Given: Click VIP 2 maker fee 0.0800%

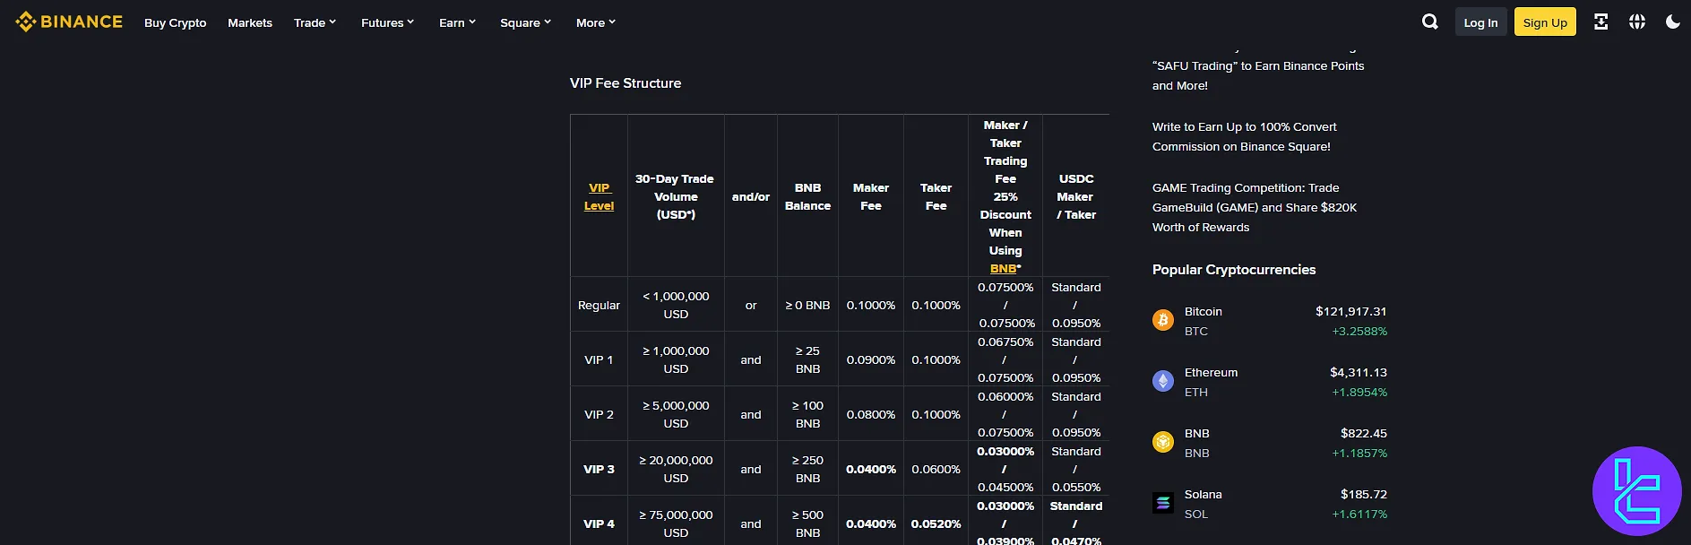Looking at the screenshot, I should (x=871, y=414).
